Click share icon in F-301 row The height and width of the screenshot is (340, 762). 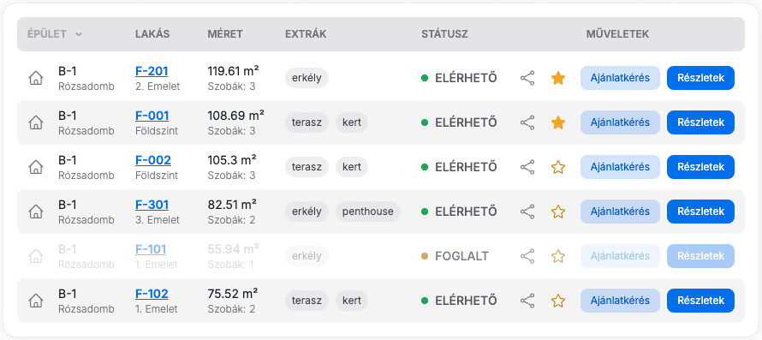click(527, 212)
